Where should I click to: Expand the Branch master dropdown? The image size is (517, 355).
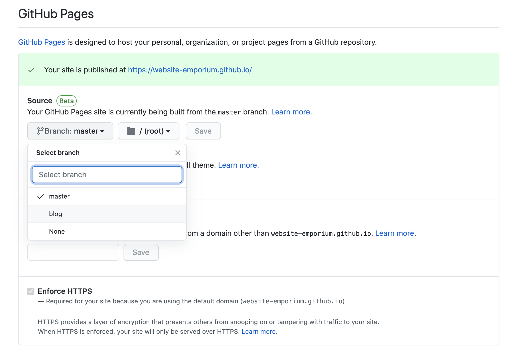coord(70,131)
